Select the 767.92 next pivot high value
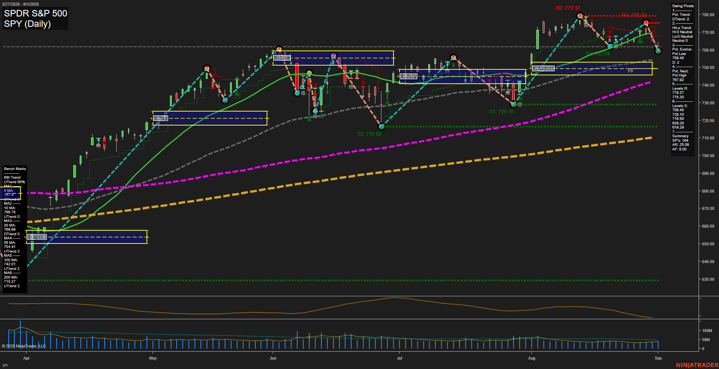Viewport: 719px width, 369px height. point(678,80)
